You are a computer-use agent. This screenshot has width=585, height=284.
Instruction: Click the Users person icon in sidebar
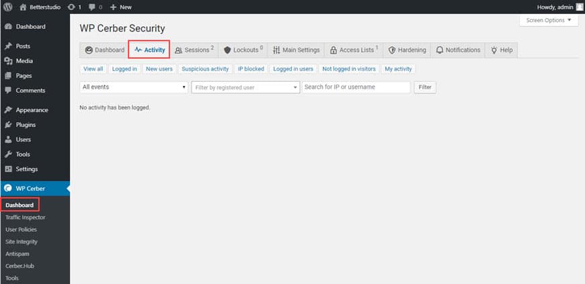[x=8, y=140]
